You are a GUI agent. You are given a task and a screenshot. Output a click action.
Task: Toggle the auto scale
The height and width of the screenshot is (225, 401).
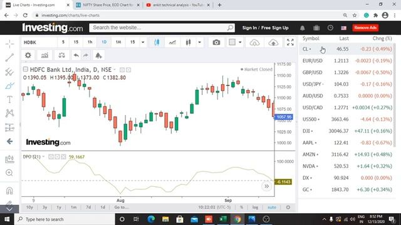pyautogui.click(x=271, y=207)
